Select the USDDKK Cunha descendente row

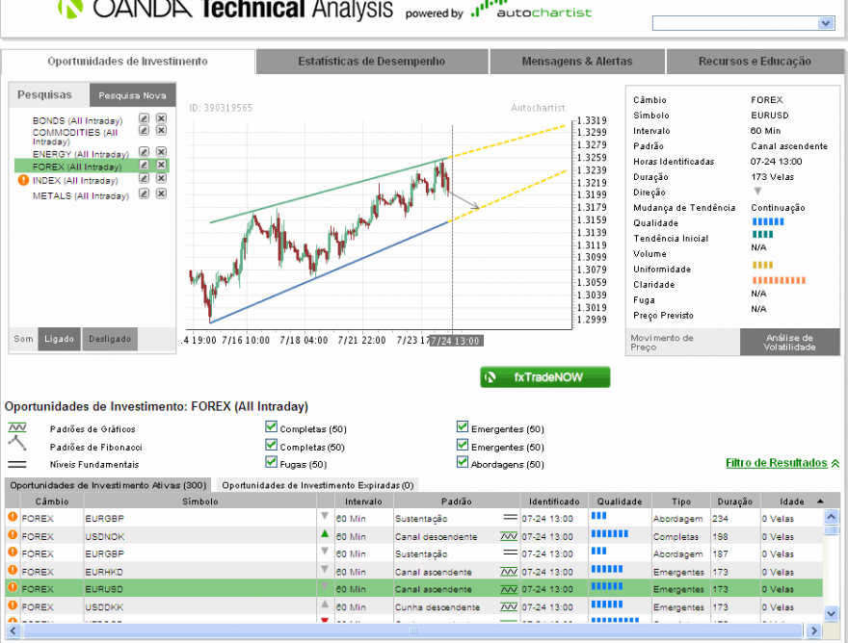pos(414,606)
